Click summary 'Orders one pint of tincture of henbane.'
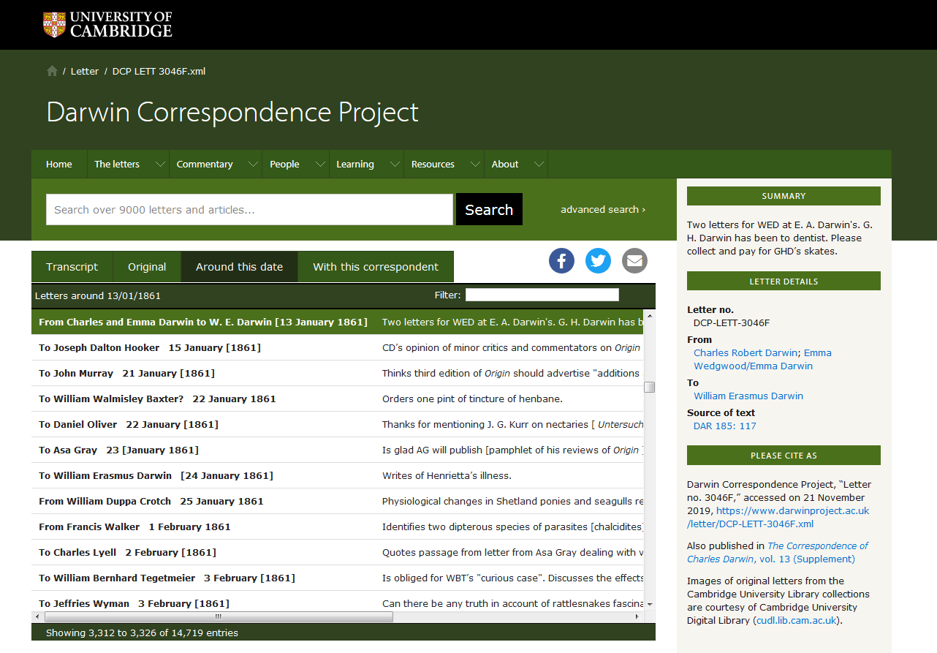937x653 pixels. tap(472, 399)
